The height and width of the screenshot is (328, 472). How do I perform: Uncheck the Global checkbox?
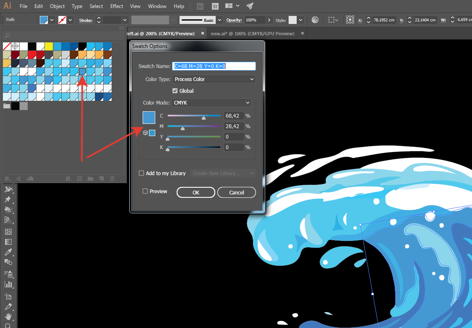(x=175, y=91)
